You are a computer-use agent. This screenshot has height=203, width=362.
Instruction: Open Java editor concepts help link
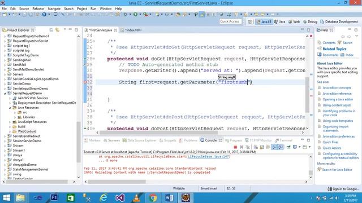[x=337, y=88]
